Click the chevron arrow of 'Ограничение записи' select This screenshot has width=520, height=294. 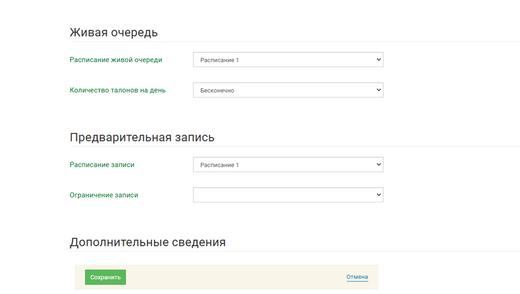point(378,195)
